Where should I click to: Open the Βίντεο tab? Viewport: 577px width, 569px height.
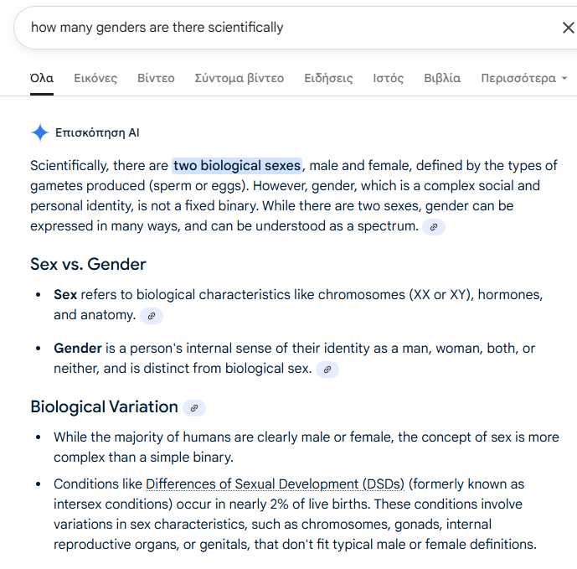point(156,78)
